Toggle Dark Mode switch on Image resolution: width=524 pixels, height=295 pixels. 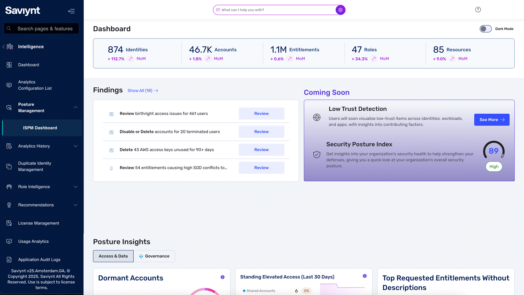[x=486, y=29]
